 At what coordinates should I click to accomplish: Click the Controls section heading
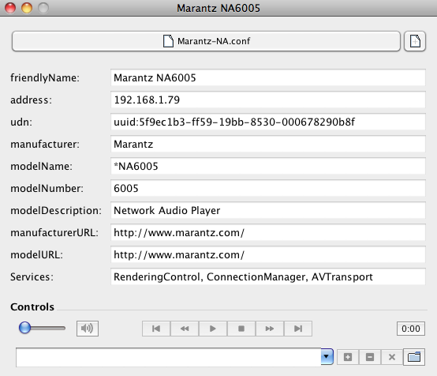(32, 306)
